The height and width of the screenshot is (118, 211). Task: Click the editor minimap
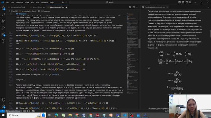(132, 53)
